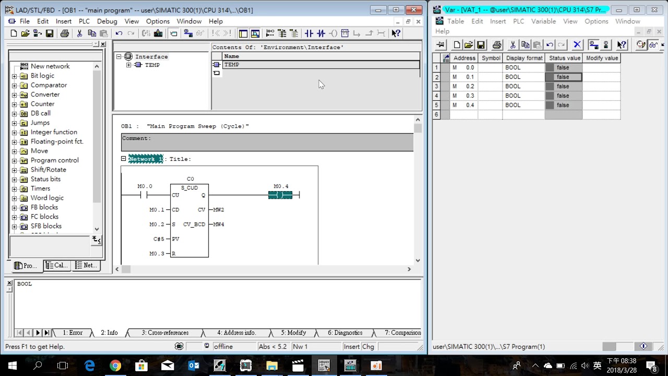668x376 pixels.
Task: Insert a normally closed contact from toolbar
Action: tap(321, 33)
